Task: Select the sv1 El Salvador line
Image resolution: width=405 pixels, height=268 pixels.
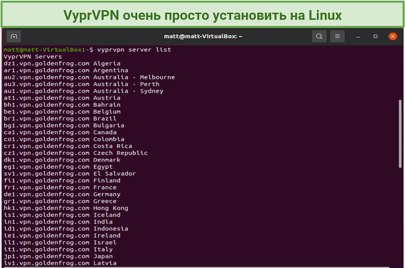Action: 70,174
